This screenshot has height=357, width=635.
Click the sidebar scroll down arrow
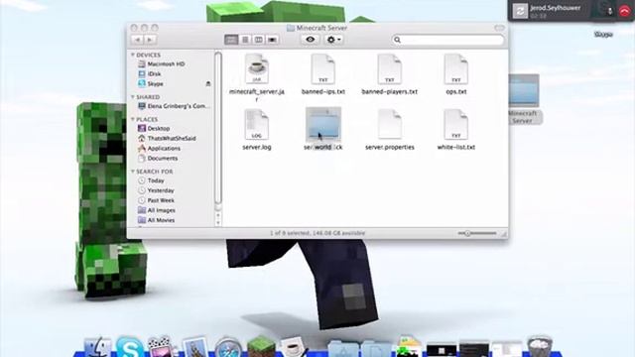[218, 222]
